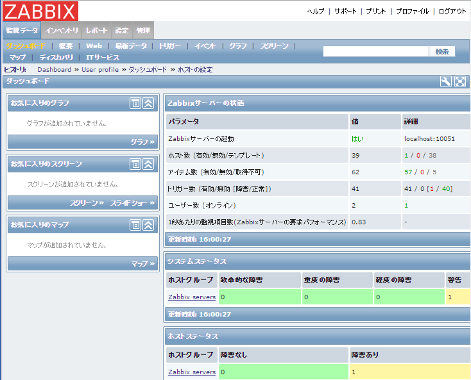Open トリガー submenu item
Image resolution: width=471 pixels, height=380 pixels.
point(169,46)
